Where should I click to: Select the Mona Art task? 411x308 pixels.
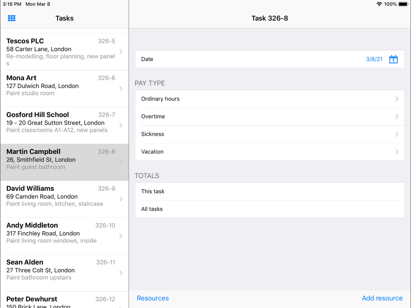point(65,89)
